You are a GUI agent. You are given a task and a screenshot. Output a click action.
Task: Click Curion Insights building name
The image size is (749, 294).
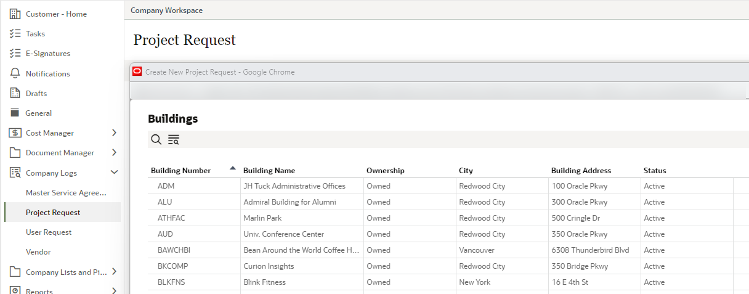pos(269,266)
